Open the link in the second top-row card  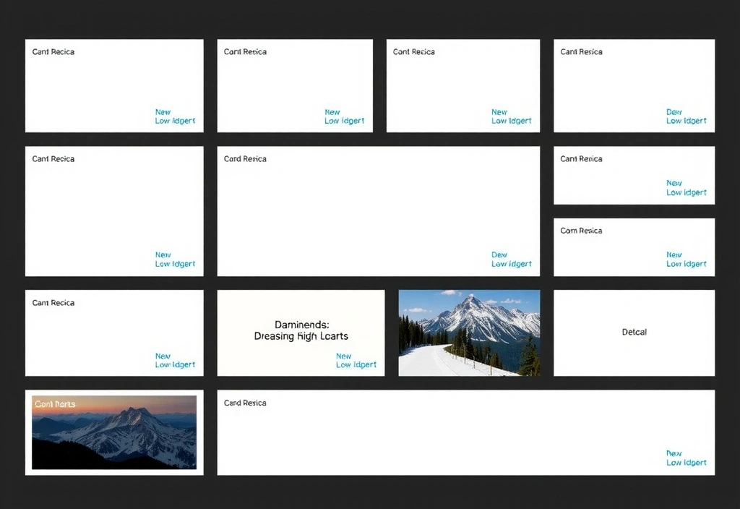point(344,117)
